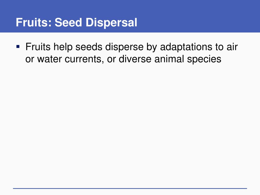Click the blue header band beside the title
This screenshot has height=195, width=260.
199,17
